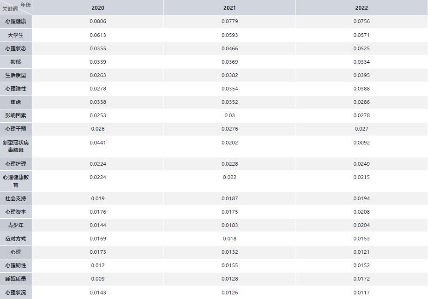Viewport: 428px width, 299px height.
Task: Select the 睡眠质量 keyword label
Action: point(16,279)
